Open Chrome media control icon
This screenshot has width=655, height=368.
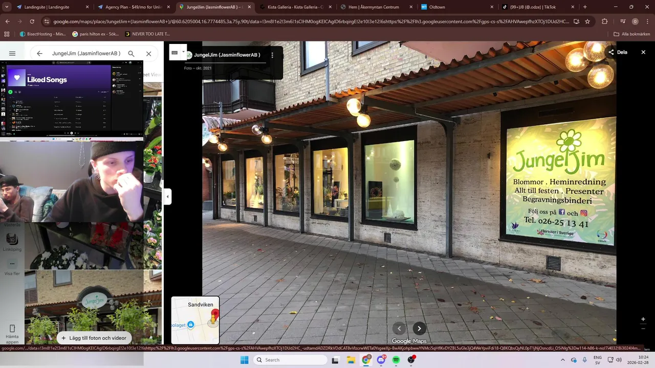tap(623, 21)
